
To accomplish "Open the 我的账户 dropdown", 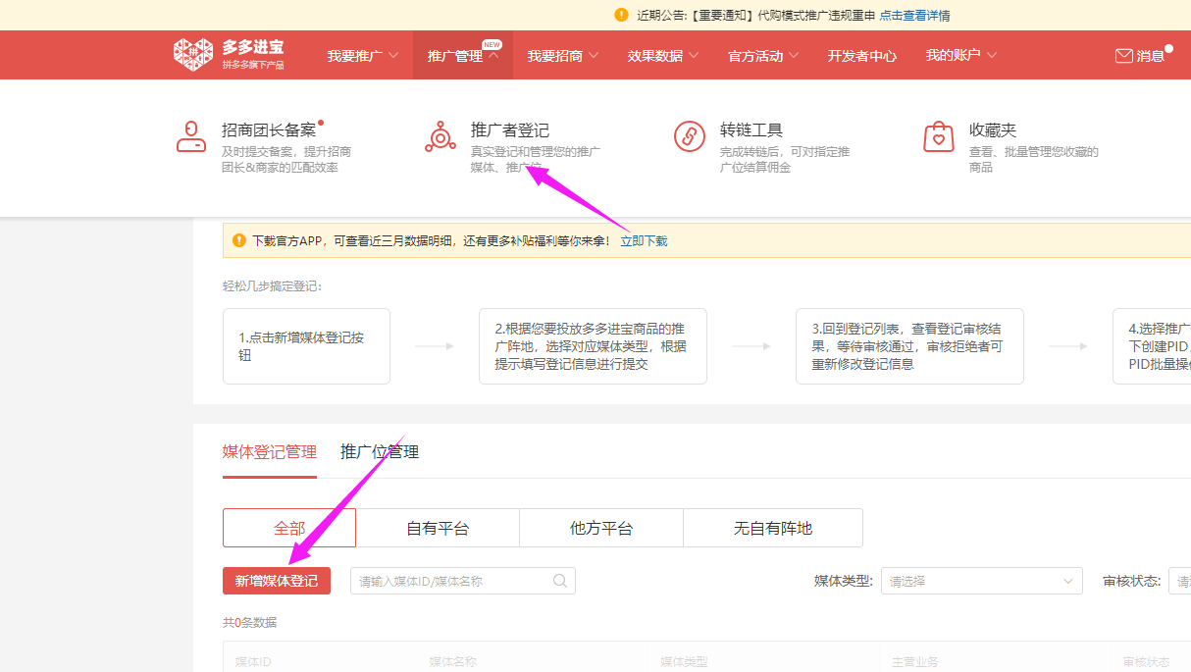I will (x=961, y=55).
